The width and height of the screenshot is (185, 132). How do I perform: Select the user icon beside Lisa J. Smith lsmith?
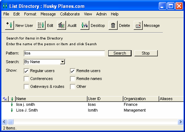click(12, 110)
